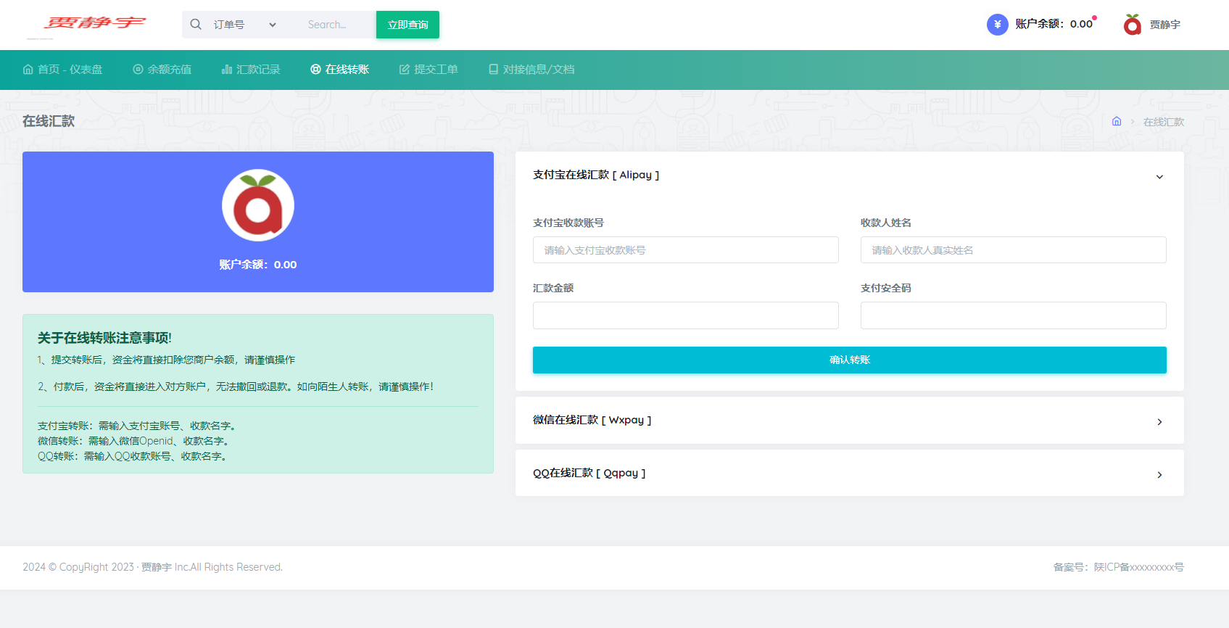Screen dimensions: 1229x628
Task: Open the 余额充值 menu item
Action: [x=162, y=70]
